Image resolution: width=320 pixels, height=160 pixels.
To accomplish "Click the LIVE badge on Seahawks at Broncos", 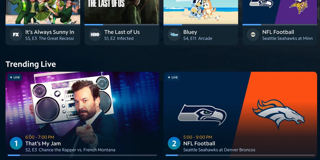I will pyautogui.click(x=173, y=77).
